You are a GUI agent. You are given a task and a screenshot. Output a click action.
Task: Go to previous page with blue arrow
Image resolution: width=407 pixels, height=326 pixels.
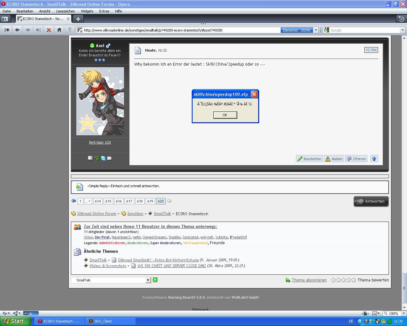(x=73, y=201)
